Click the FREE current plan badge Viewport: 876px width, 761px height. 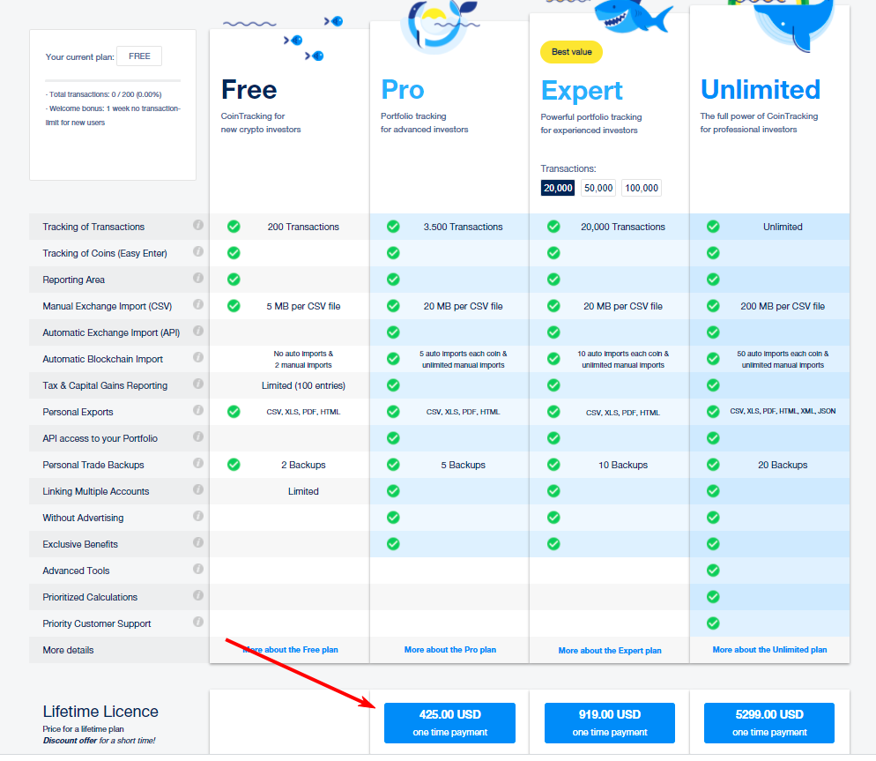tap(139, 56)
